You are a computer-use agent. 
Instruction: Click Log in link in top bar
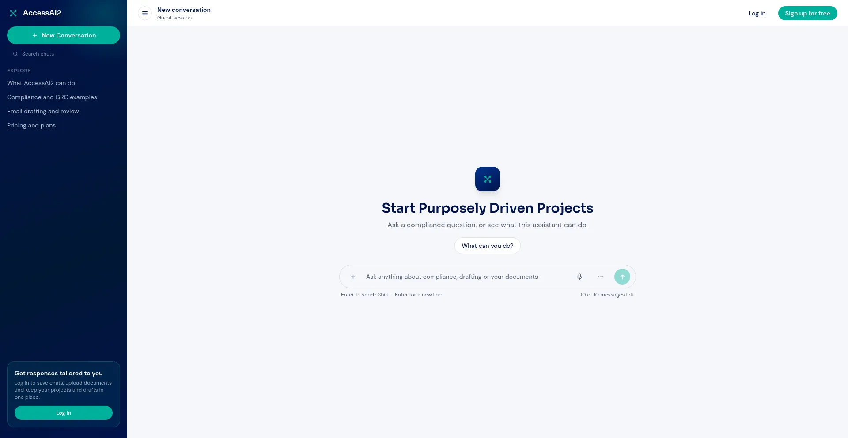757,13
